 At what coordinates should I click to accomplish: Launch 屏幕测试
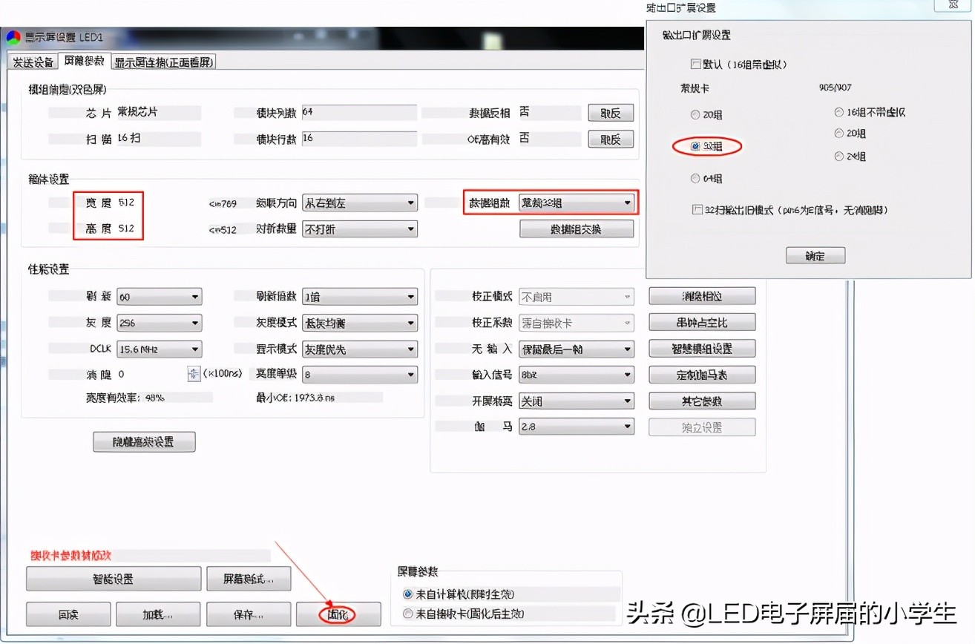tap(249, 579)
